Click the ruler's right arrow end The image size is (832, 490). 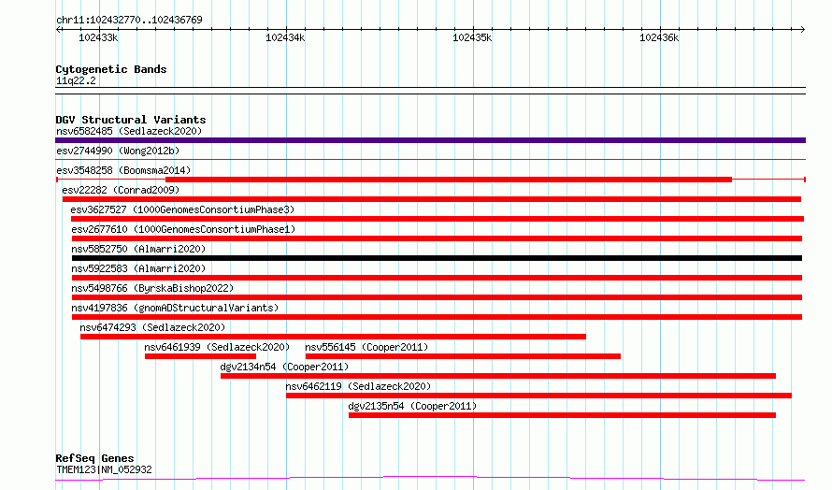point(803,30)
